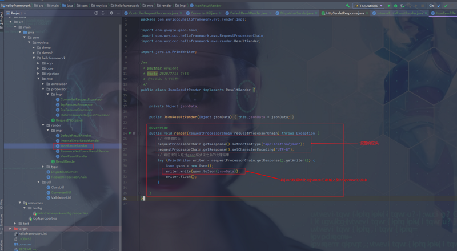The width and height of the screenshot is (457, 251).
Task: Run the Tomcat8080 configuration
Action: 389,6
